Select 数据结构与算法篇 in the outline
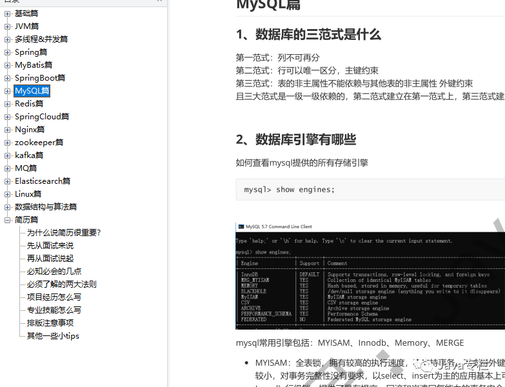 (x=46, y=206)
